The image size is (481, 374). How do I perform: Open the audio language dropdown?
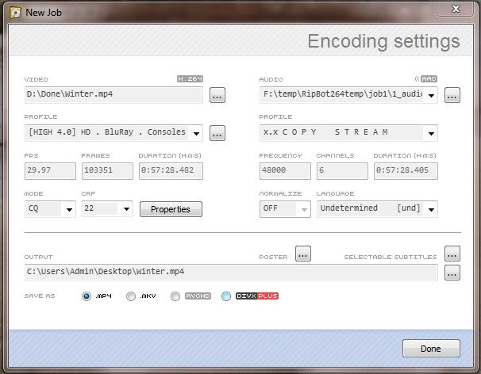click(x=430, y=209)
